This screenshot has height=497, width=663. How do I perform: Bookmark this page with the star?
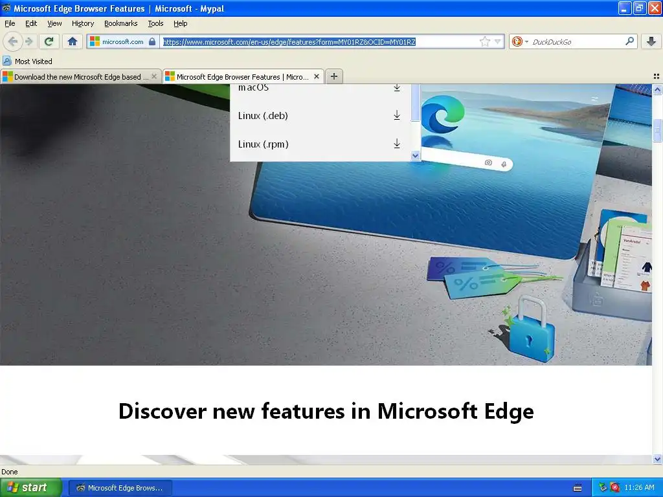[484, 41]
